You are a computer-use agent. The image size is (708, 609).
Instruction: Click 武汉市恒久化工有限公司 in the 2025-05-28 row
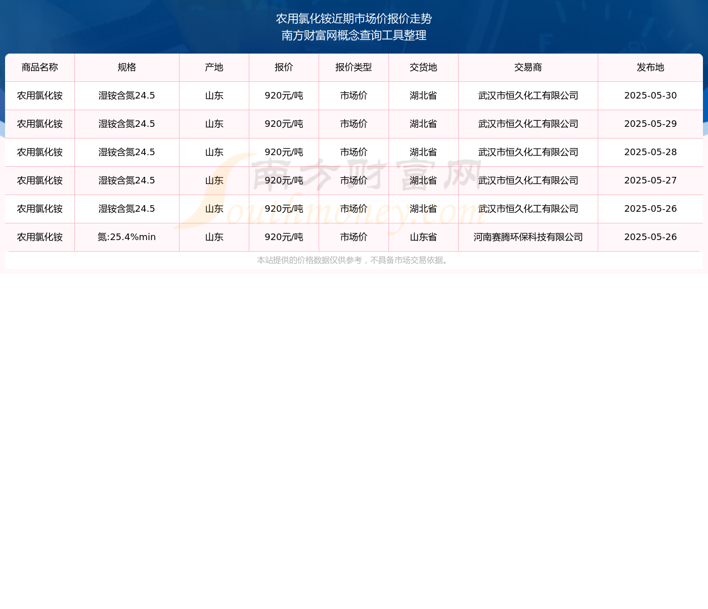pyautogui.click(x=528, y=152)
